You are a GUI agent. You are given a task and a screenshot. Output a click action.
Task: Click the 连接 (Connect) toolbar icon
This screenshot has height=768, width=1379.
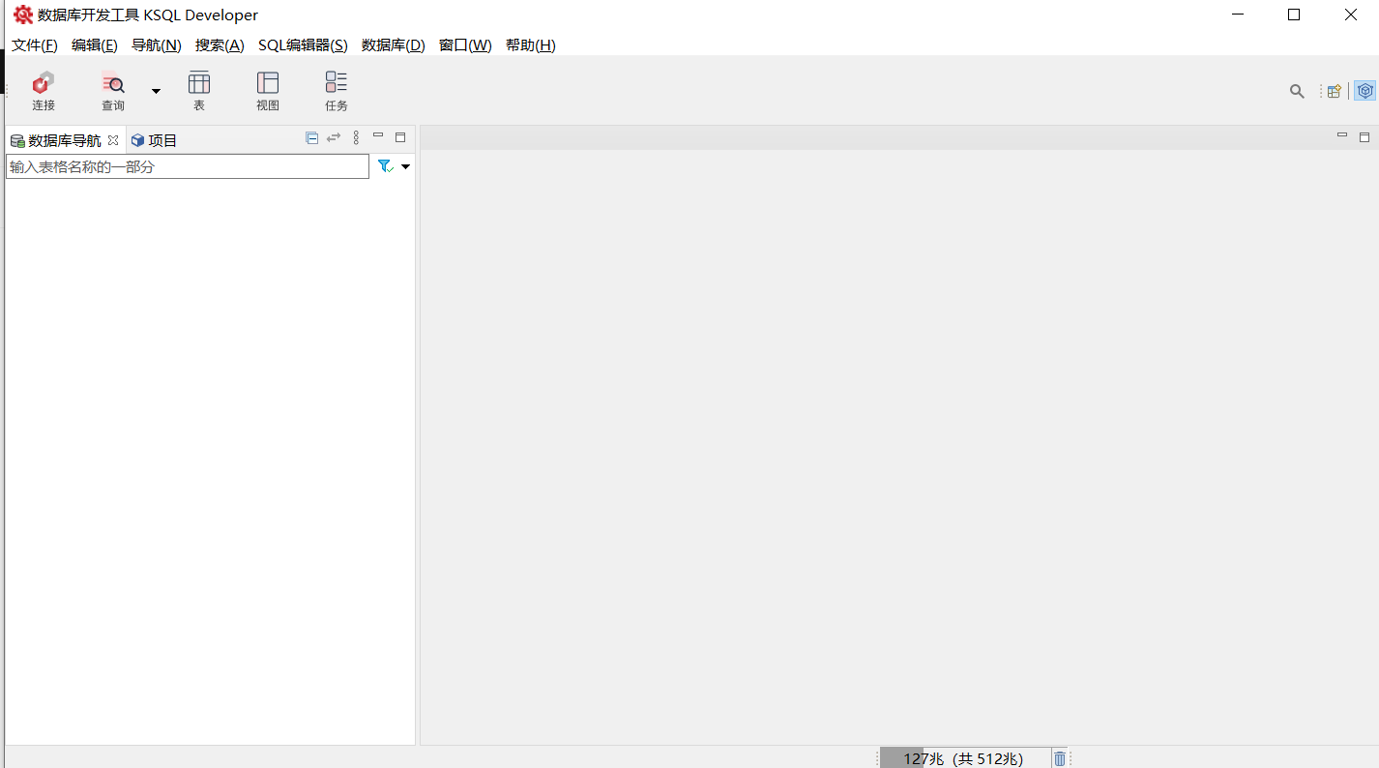point(44,91)
